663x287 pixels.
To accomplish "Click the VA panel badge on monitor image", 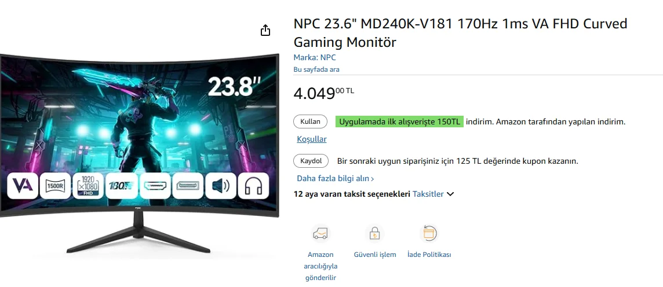I will point(23,186).
